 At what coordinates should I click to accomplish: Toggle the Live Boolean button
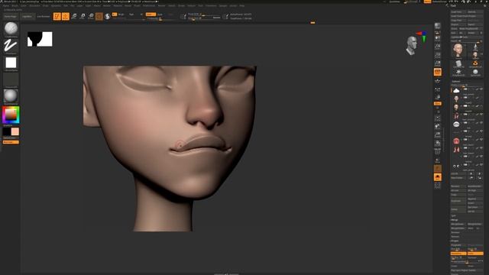point(43,16)
